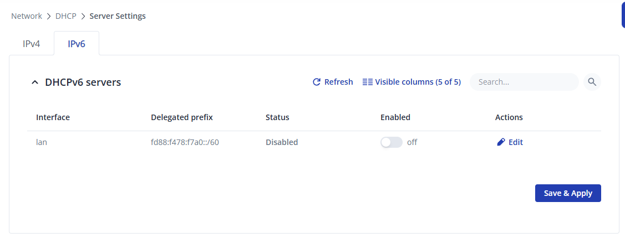
Task: Click the magnifying glass search icon
Action: point(592,82)
